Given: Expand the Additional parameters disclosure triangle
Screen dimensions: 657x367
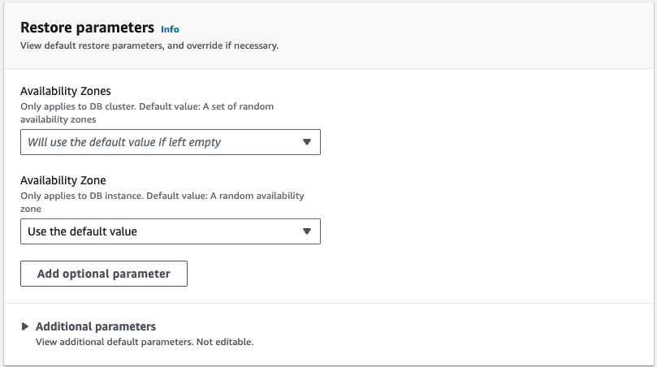Looking at the screenshot, I should [24, 326].
